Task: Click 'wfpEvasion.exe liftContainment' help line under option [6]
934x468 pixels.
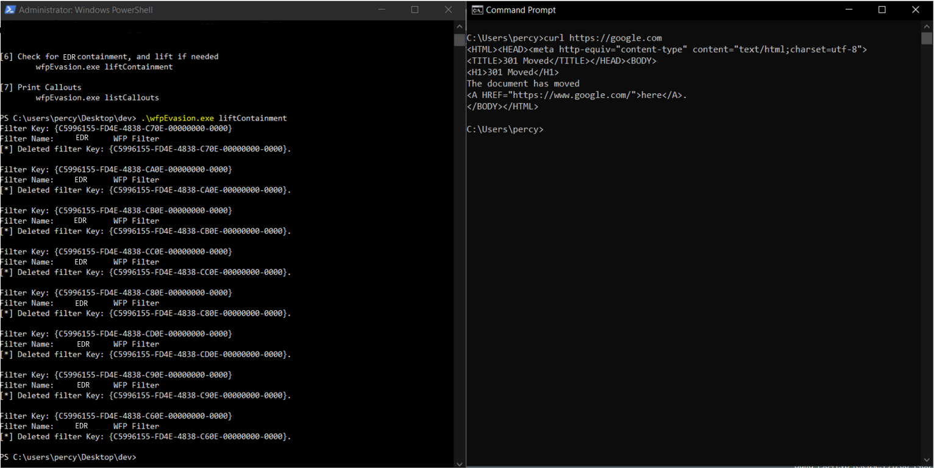Action: [x=104, y=67]
